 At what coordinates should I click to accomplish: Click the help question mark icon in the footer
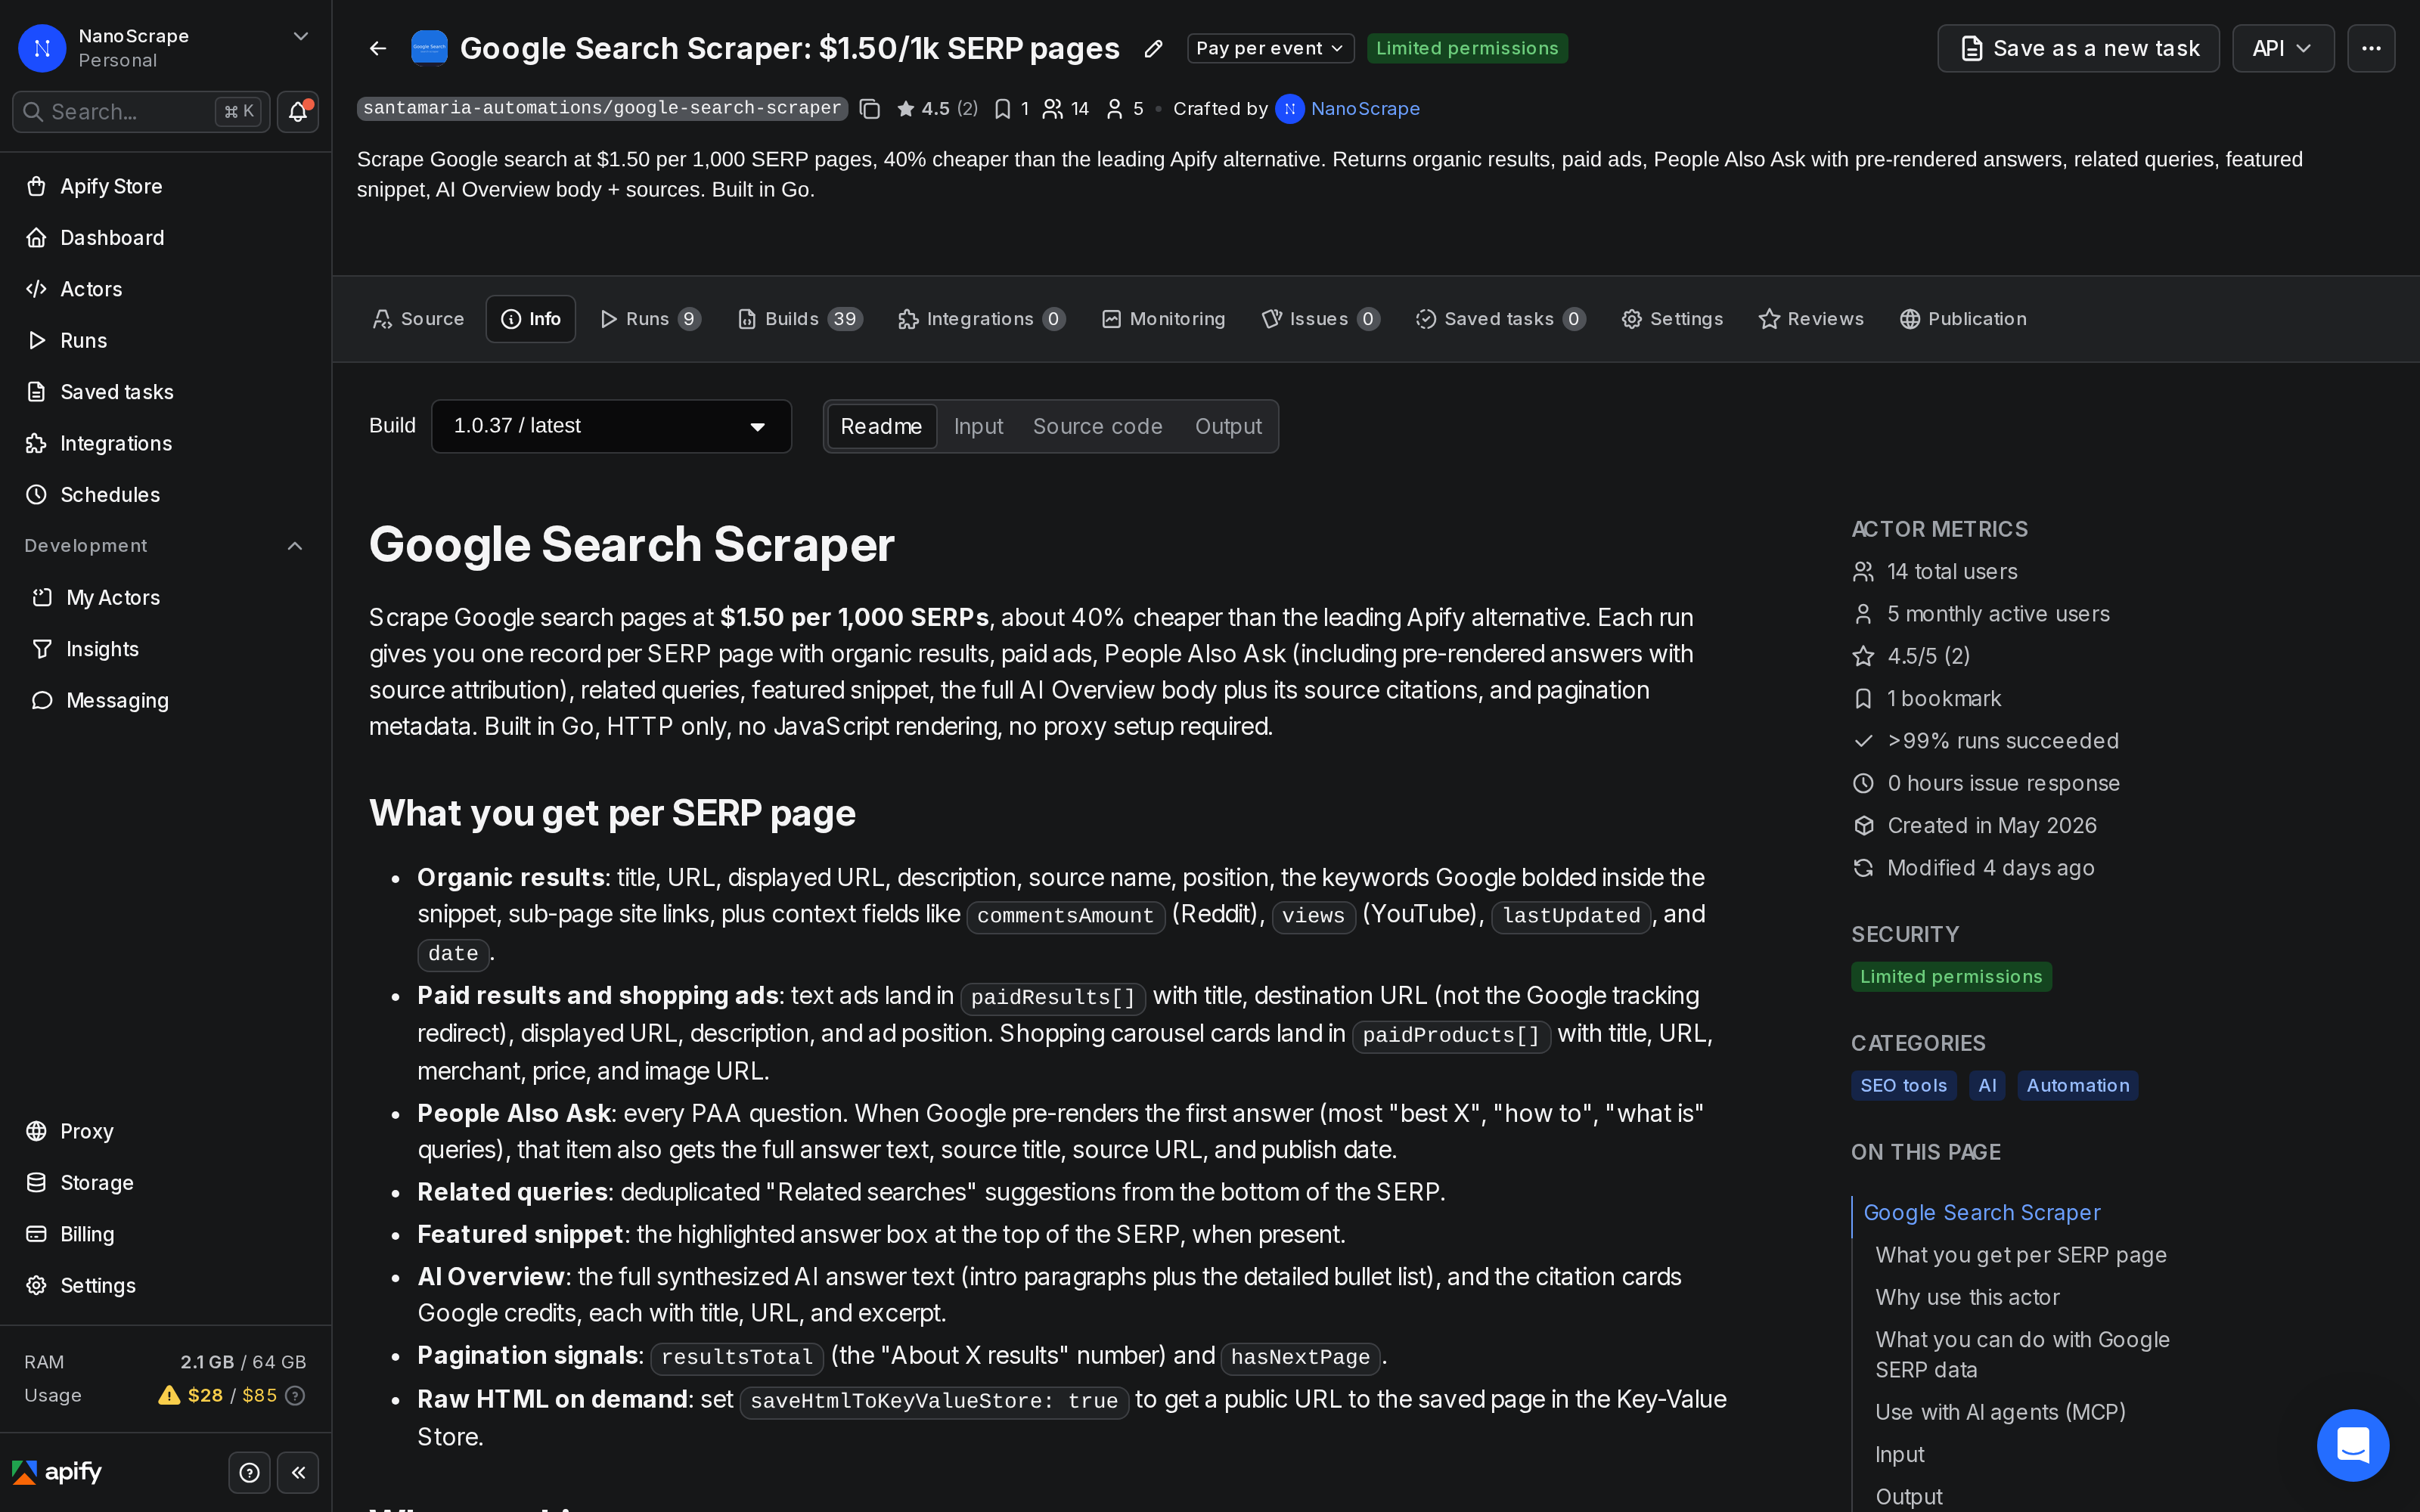[x=249, y=1472]
